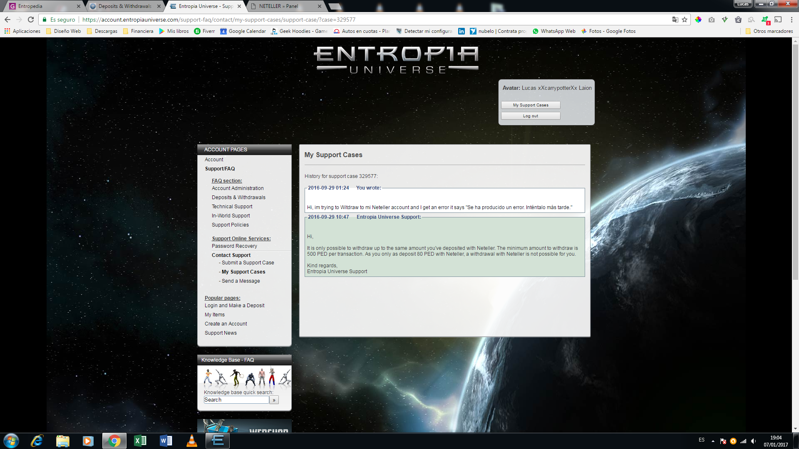Click the page vertical scrollbar

point(795,162)
